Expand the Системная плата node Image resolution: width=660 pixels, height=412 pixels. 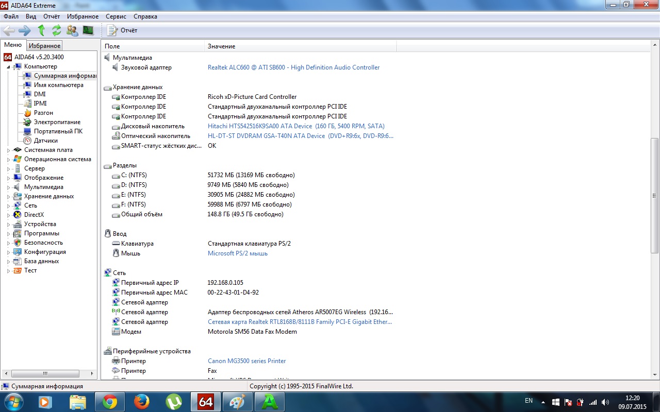8,150
